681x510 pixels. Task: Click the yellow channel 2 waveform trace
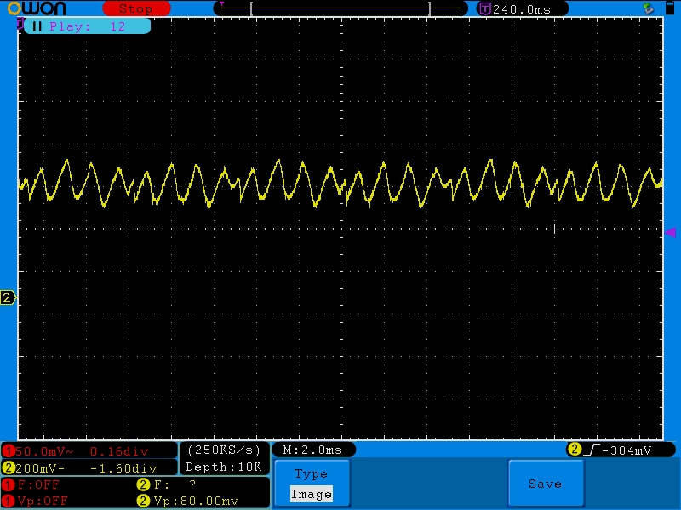(x=340, y=184)
